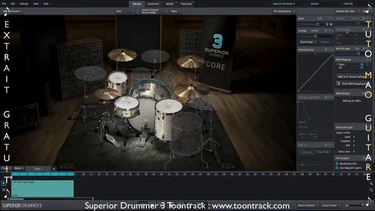
Task: Toggle the Velocity Gate power button
Action: pos(363,29)
